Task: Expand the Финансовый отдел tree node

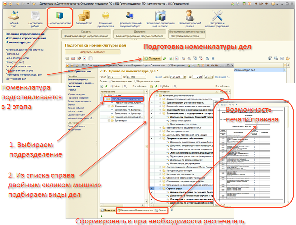Action: point(109,106)
